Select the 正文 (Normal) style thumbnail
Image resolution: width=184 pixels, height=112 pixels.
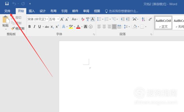pos(163,23)
